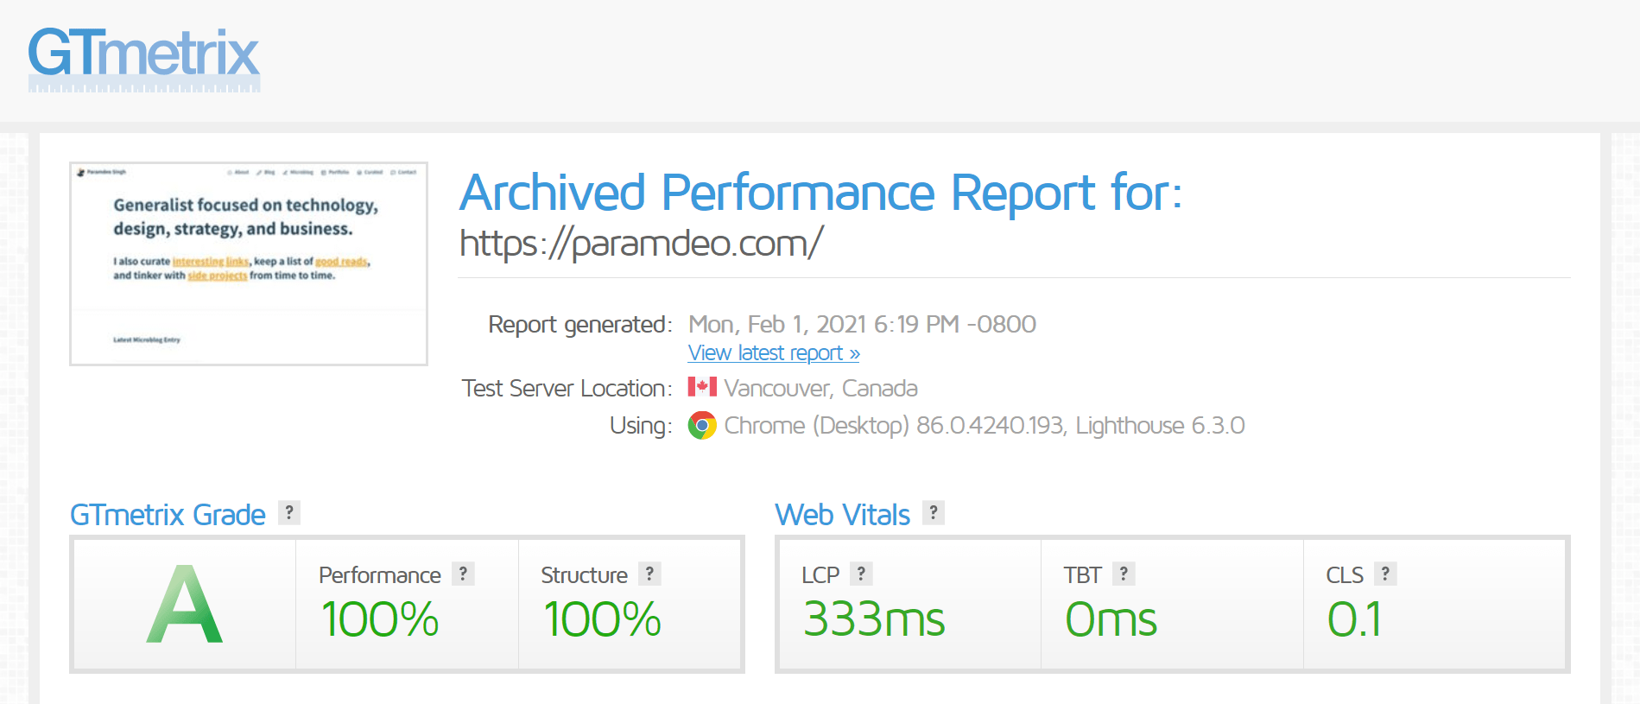
Task: Open the View latest report link
Action: [774, 352]
